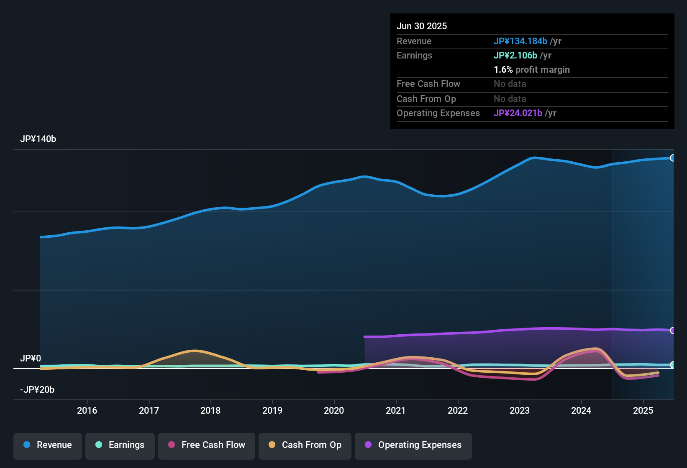Image resolution: width=687 pixels, height=468 pixels.
Task: Toggle the Cash From Op legend button
Action: (x=305, y=446)
